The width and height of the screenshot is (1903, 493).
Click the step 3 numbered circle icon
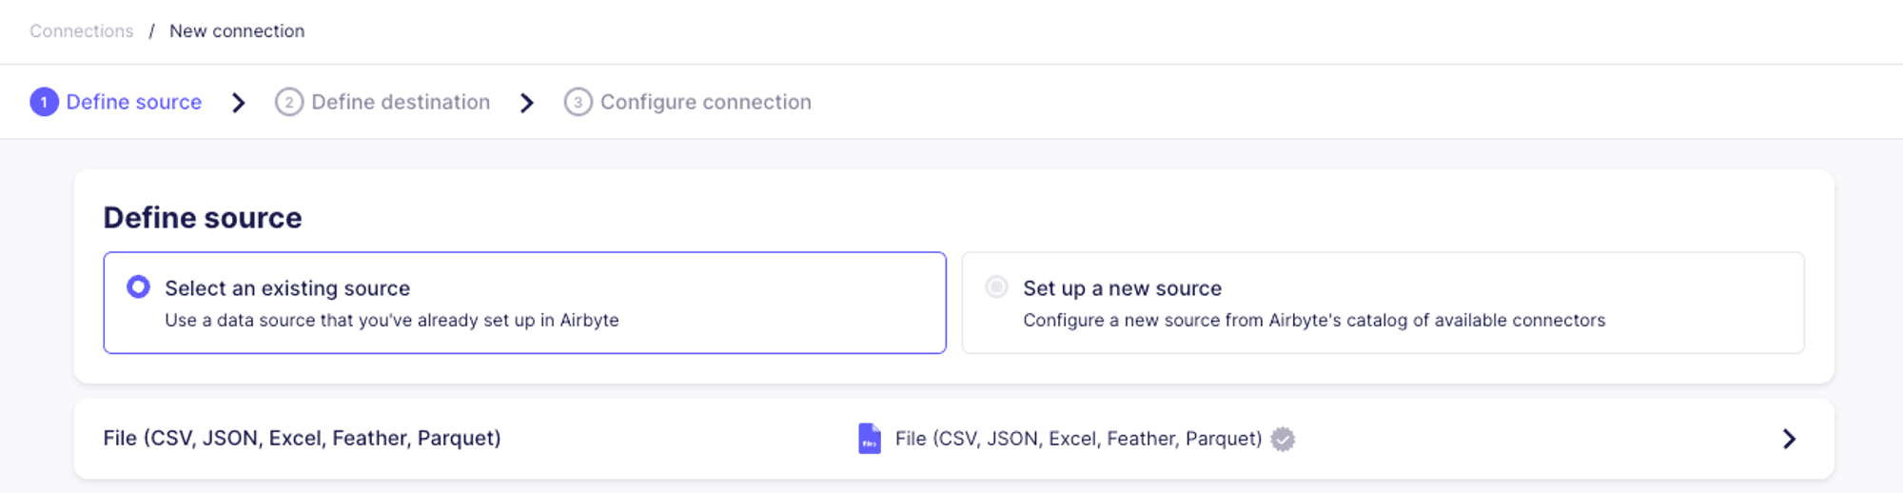click(578, 102)
